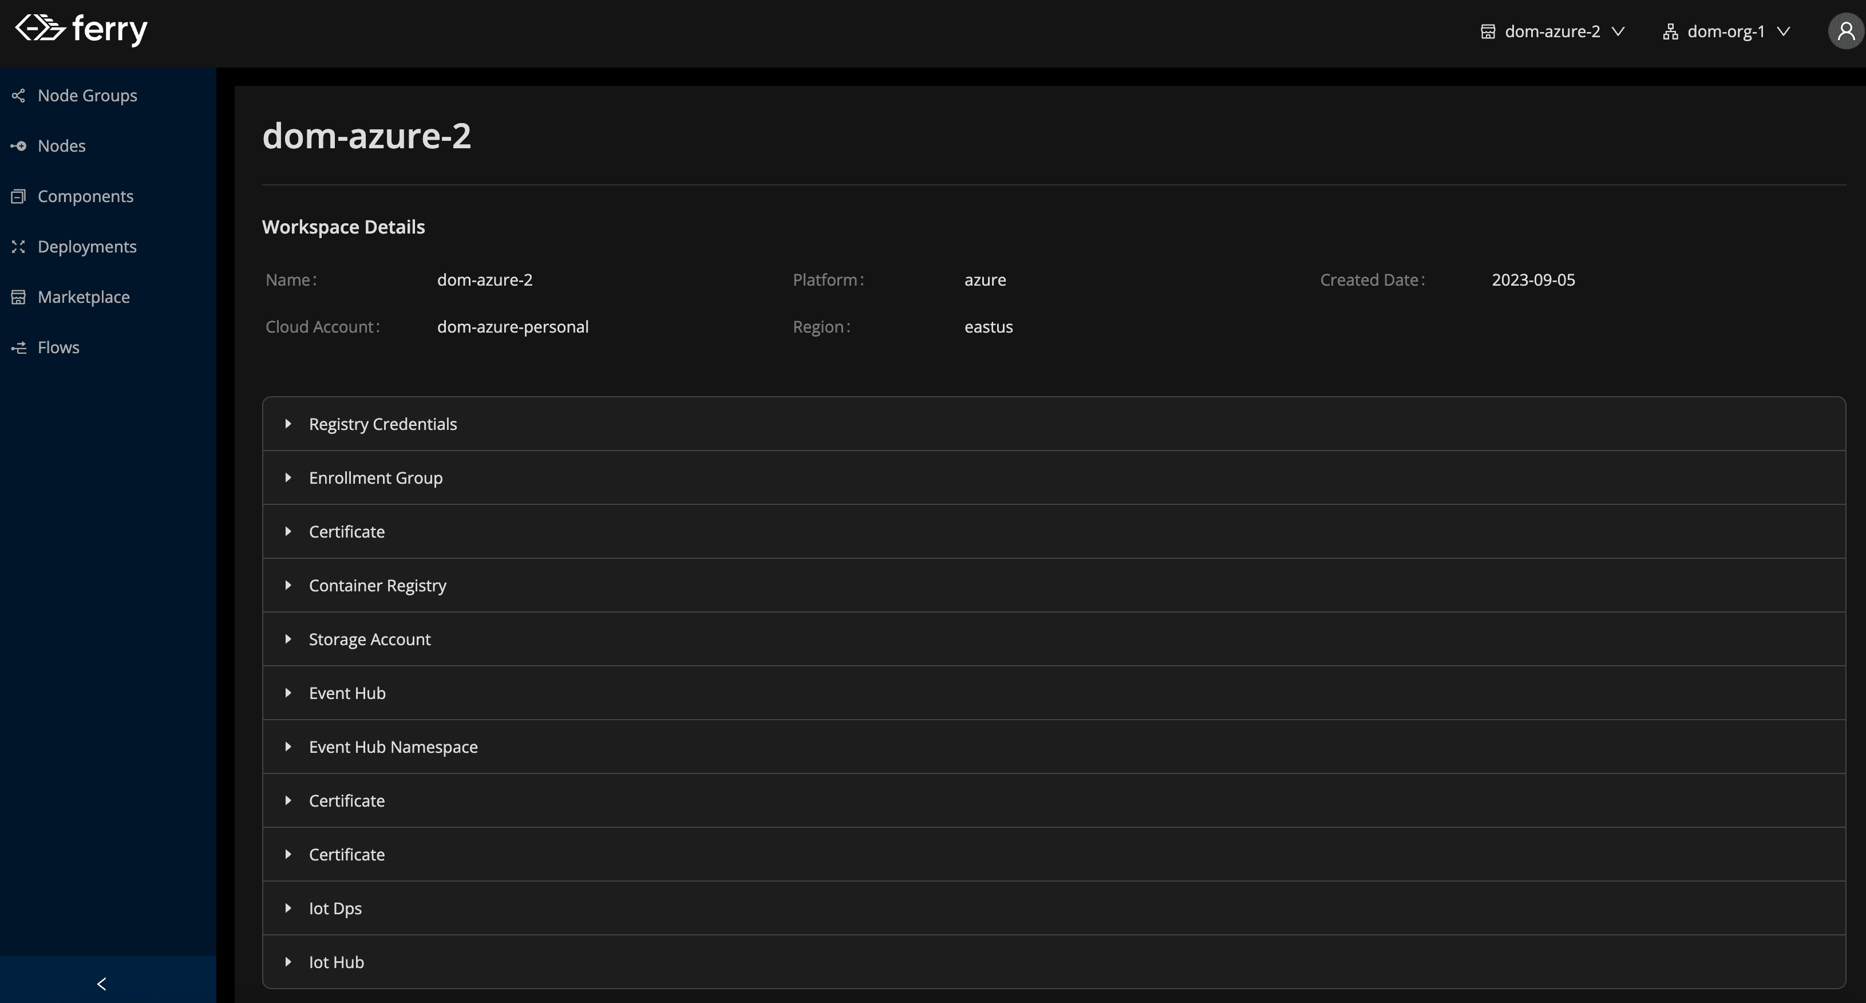Expand the Registry Credentials section arrow
The height and width of the screenshot is (1003, 1866).
288,423
